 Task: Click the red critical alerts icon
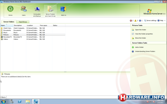(x=131, y=20)
